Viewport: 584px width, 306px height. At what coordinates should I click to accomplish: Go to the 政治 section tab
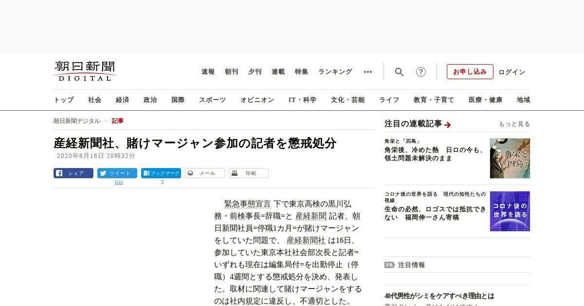pyautogui.click(x=150, y=100)
